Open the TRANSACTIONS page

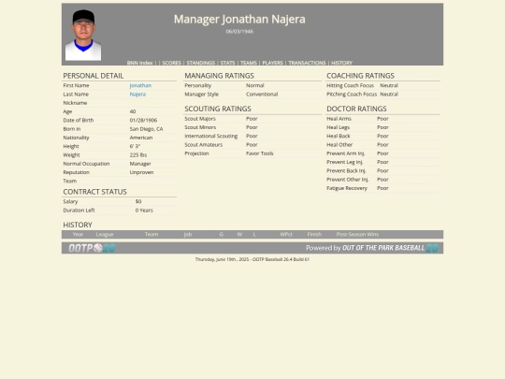click(307, 63)
